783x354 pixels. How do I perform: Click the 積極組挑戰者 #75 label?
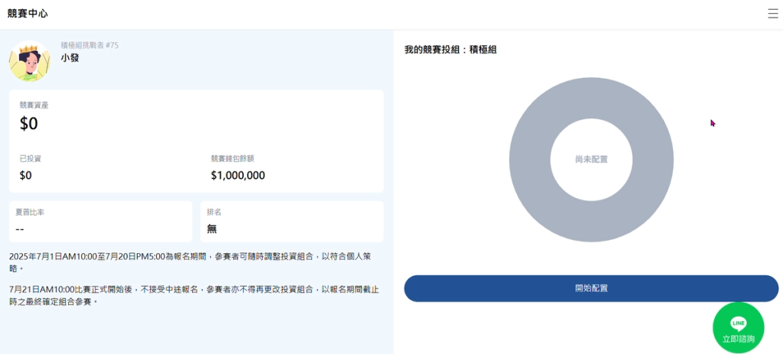pyautogui.click(x=89, y=45)
